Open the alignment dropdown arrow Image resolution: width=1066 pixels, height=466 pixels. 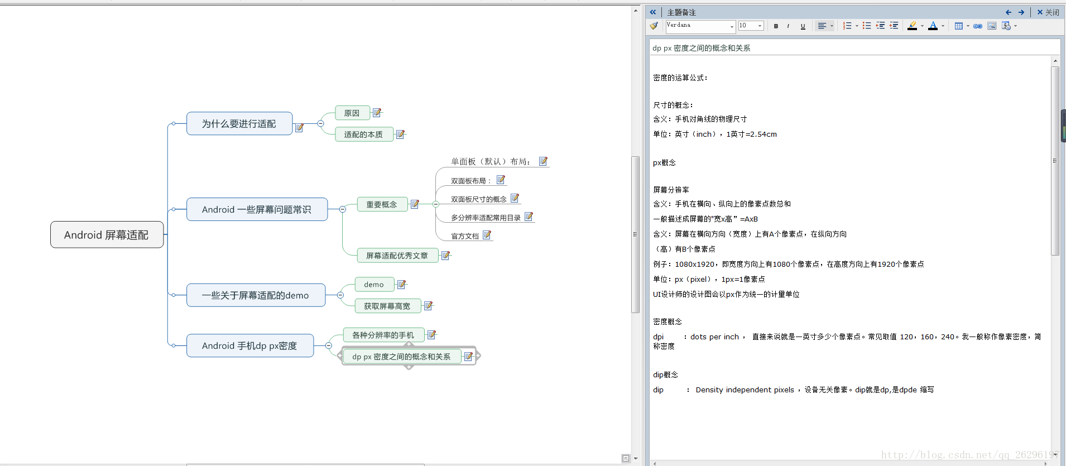tap(832, 26)
